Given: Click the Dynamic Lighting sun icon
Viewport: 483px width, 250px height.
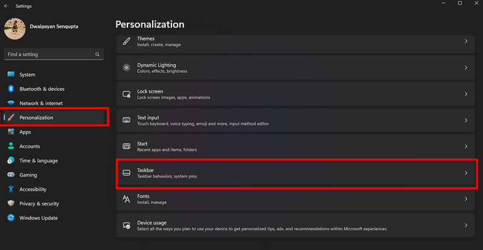Looking at the screenshot, I should pos(126,68).
